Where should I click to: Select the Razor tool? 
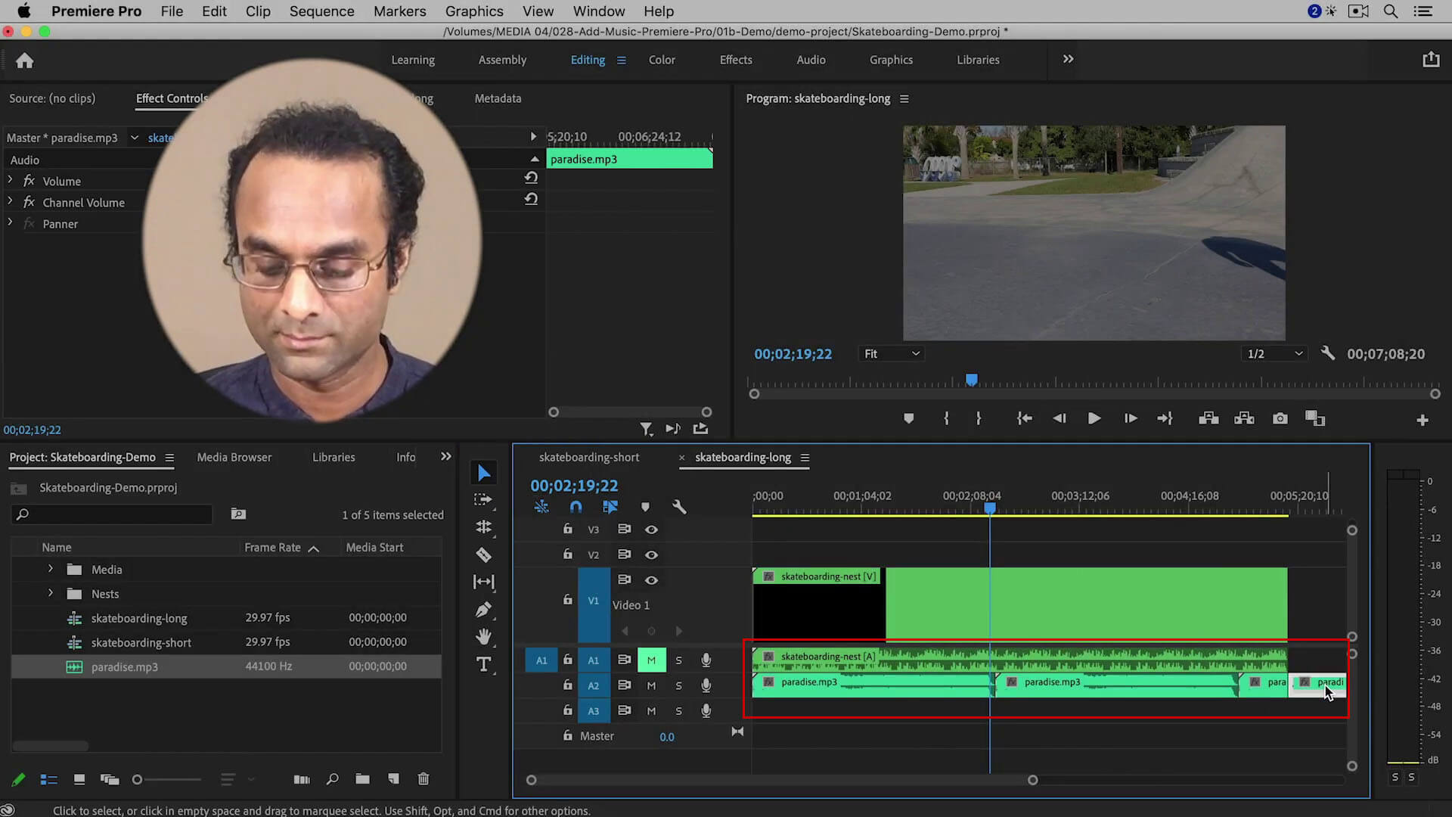coord(484,555)
